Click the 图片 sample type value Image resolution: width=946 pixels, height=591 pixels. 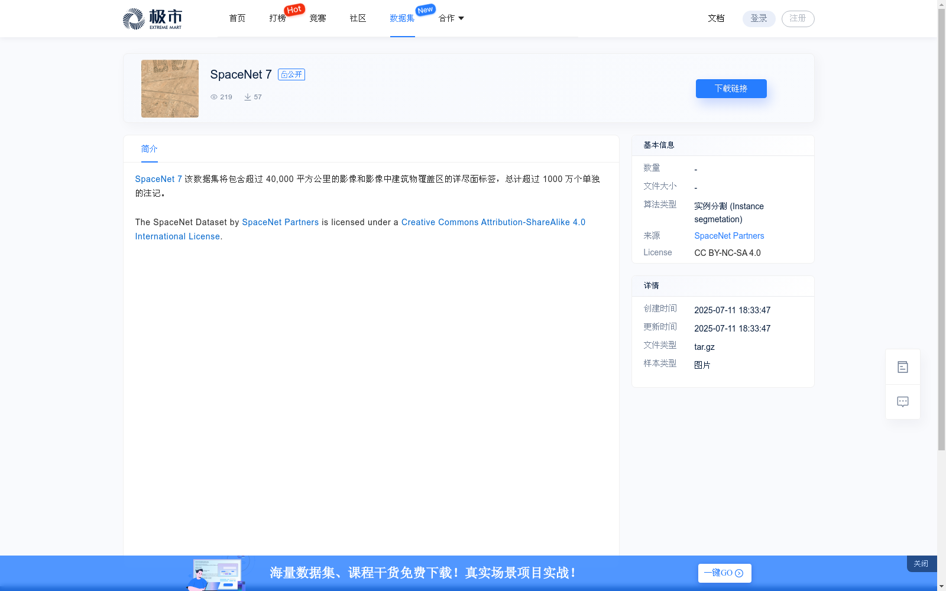pyautogui.click(x=702, y=365)
